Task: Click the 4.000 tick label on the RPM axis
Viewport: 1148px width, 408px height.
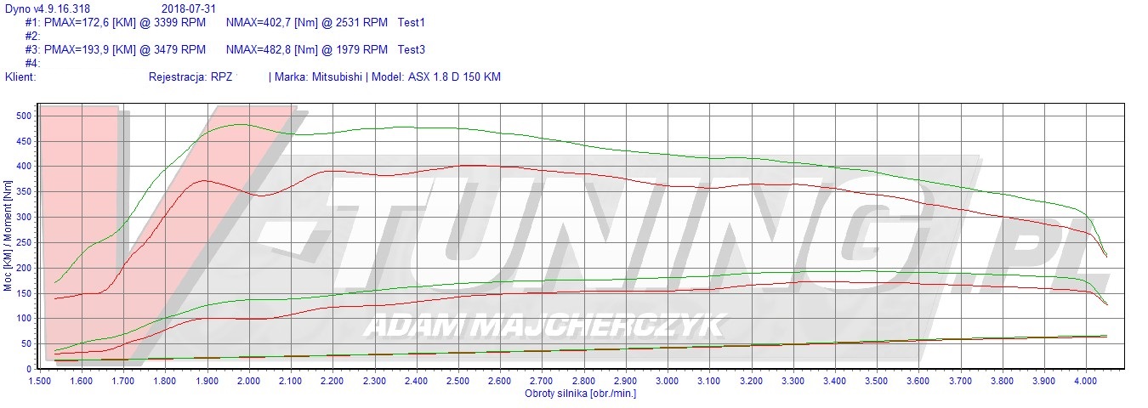Action: 1084,382
